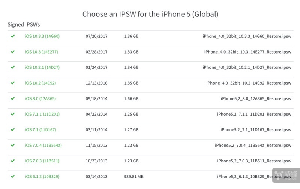
Task: Open the iOS 10.3.3 (14G60) link
Action: (42, 36)
